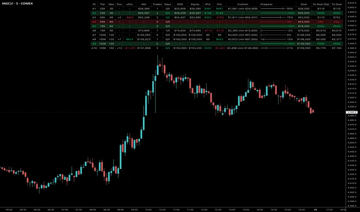360x212 pixels.
Task: Select account ID A1
Action: click(94, 9)
